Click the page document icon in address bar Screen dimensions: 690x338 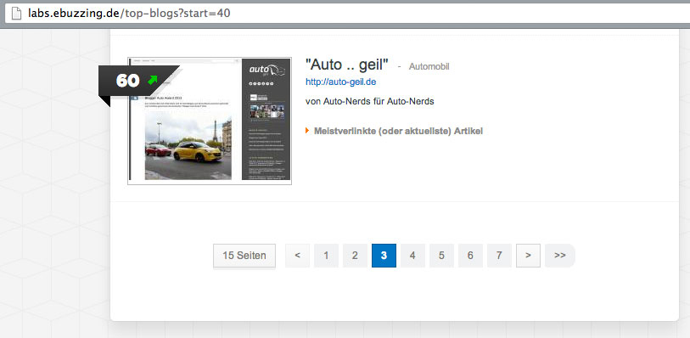pyautogui.click(x=16, y=14)
